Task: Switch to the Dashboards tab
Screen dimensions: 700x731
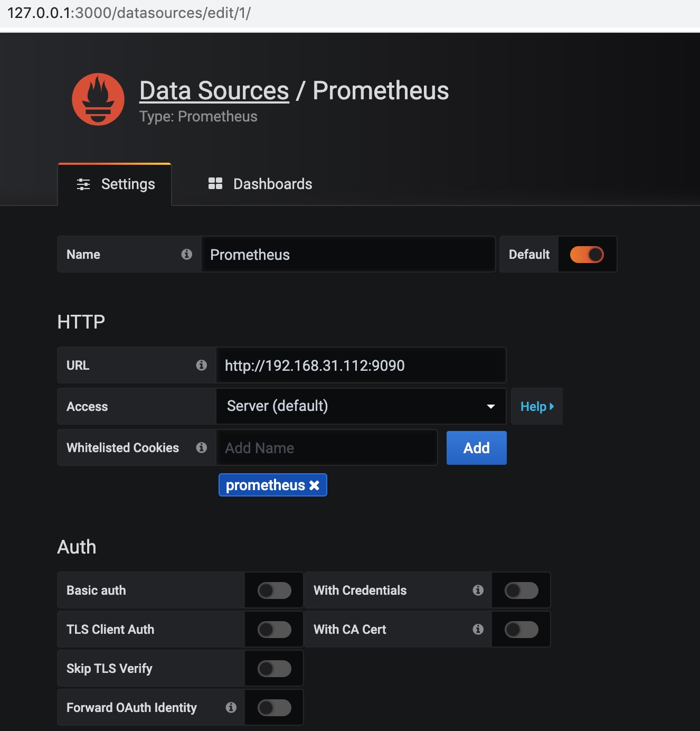Action: pyautogui.click(x=260, y=184)
